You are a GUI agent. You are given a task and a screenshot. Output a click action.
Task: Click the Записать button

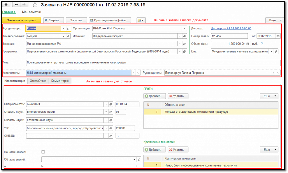pyautogui.click(x=76, y=20)
